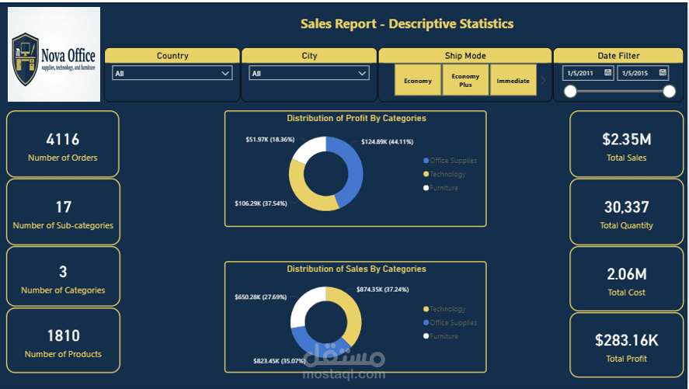Click the $51.97K (18.36%) data label
The image size is (689, 389).
point(270,140)
